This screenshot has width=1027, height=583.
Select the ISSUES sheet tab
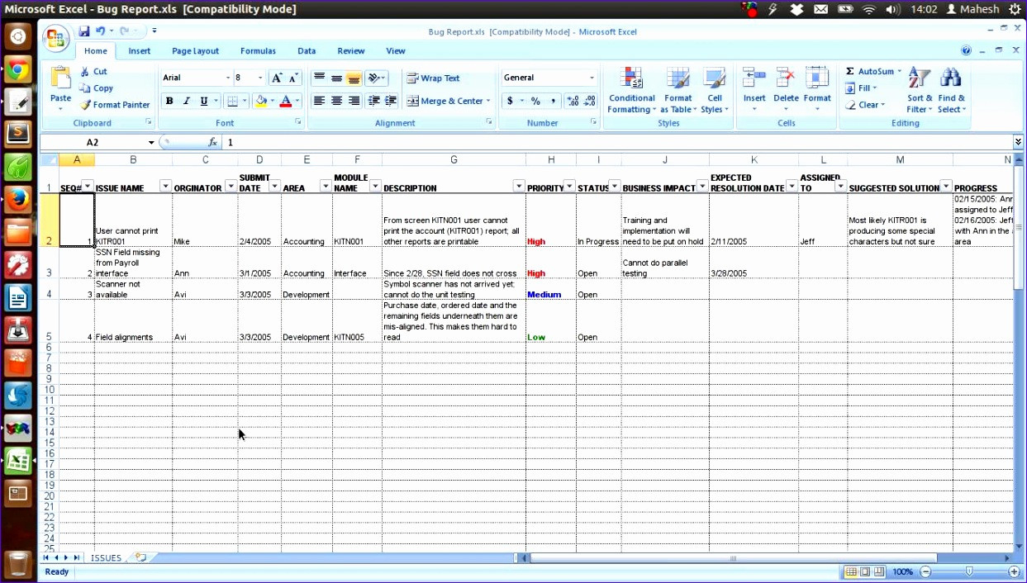[106, 558]
